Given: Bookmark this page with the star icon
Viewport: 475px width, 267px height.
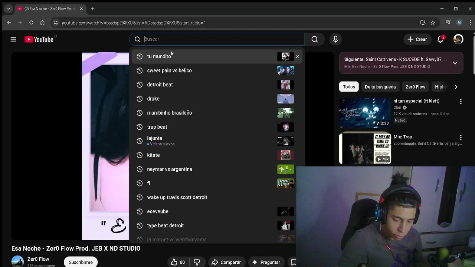Looking at the screenshot, I should [433, 23].
